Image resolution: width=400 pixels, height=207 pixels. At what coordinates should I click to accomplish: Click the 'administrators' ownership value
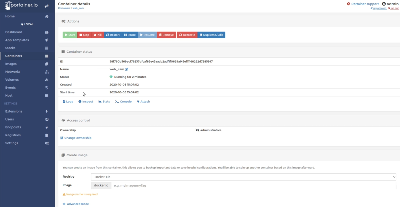(x=211, y=130)
